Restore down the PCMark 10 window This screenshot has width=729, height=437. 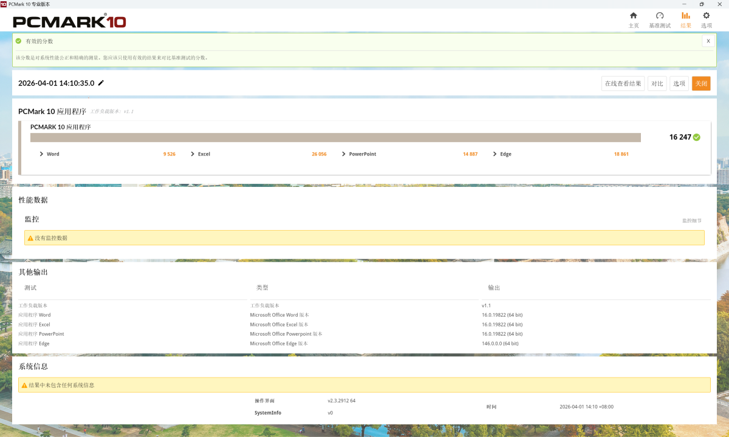(x=701, y=4)
